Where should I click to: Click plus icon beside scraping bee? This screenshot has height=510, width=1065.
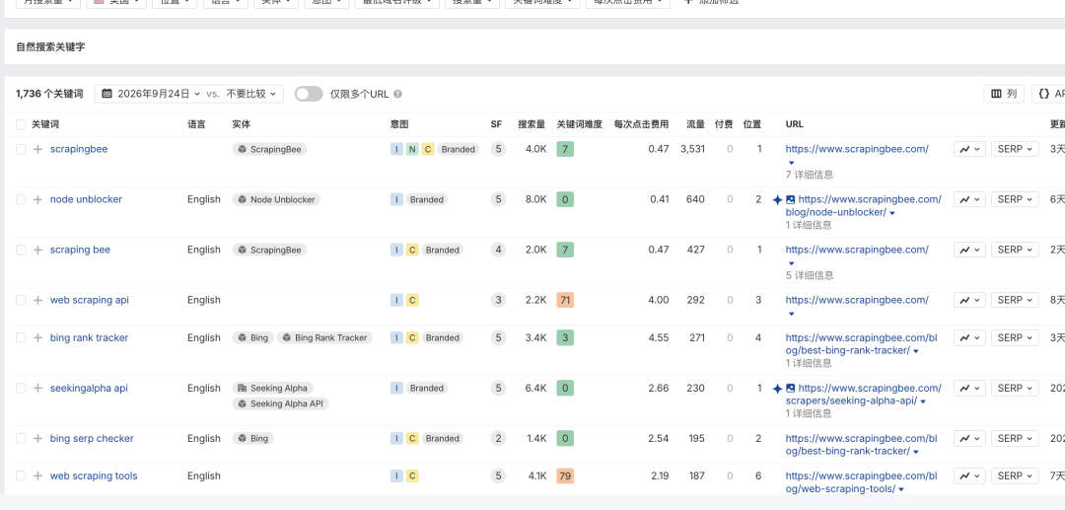(38, 250)
